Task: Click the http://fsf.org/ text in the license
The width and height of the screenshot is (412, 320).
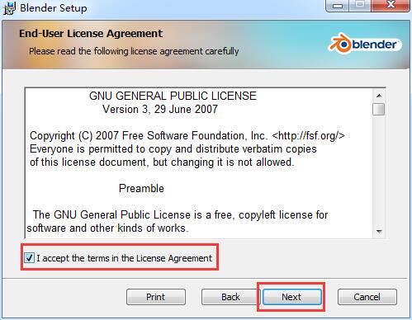Action: click(x=308, y=135)
